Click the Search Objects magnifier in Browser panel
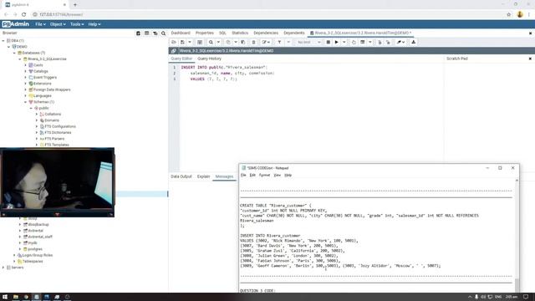This screenshot has height=301, width=535. [164, 33]
